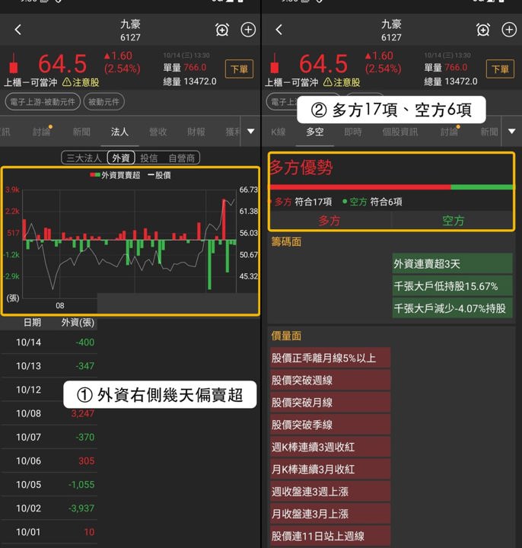Switch to 空方 list
Image resolution: width=522 pixels, height=548 pixels.
pyautogui.click(x=453, y=221)
